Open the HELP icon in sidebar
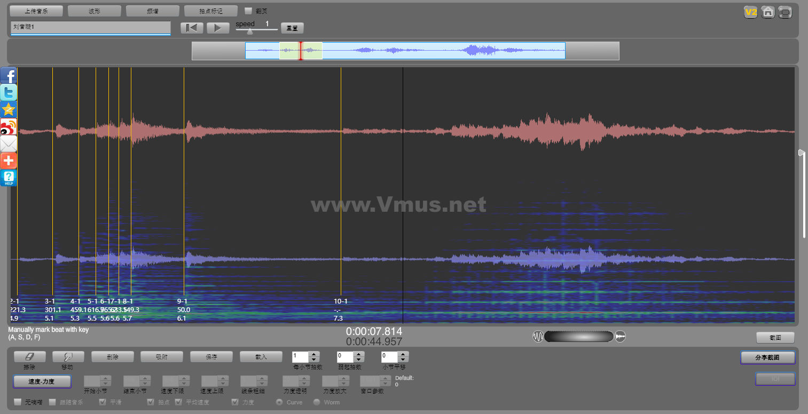The image size is (808, 414). point(9,178)
